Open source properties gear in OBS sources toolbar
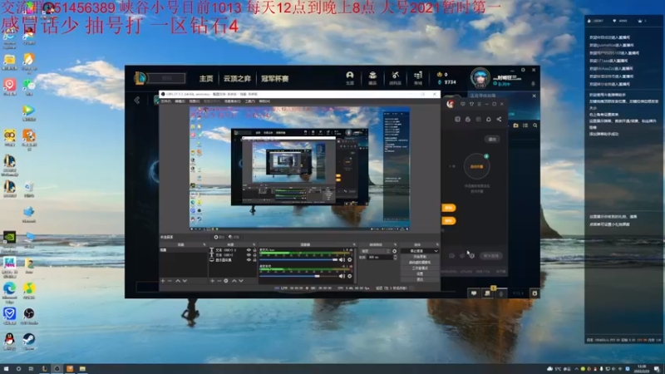This screenshot has width=665, height=374. coord(226,281)
